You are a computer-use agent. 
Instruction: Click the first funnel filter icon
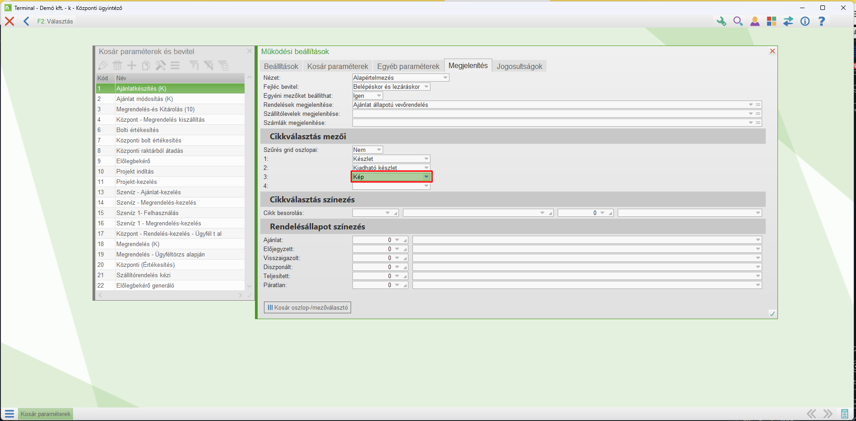pyautogui.click(x=194, y=65)
